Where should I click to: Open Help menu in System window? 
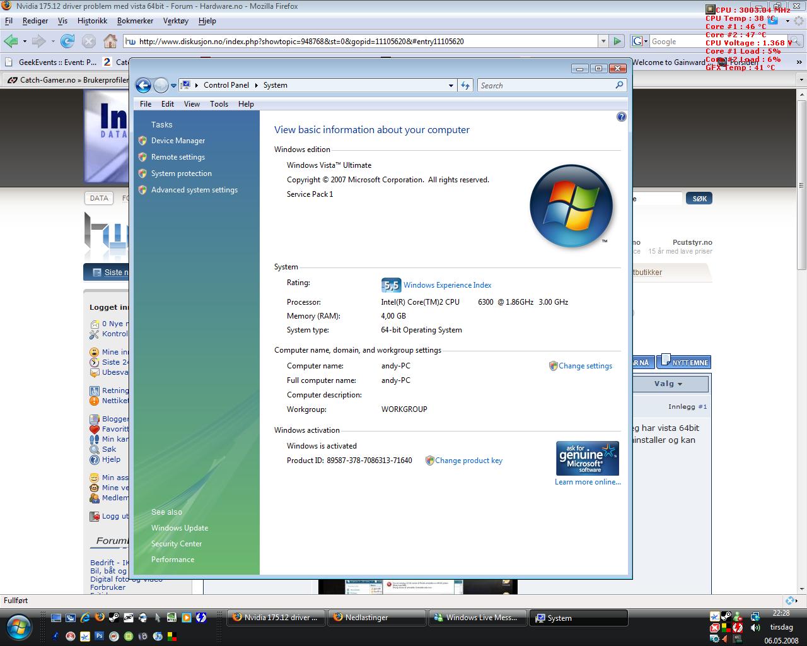tap(246, 104)
